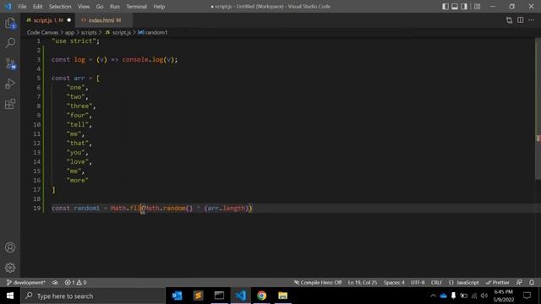Switch to the index.html tab

tap(104, 20)
